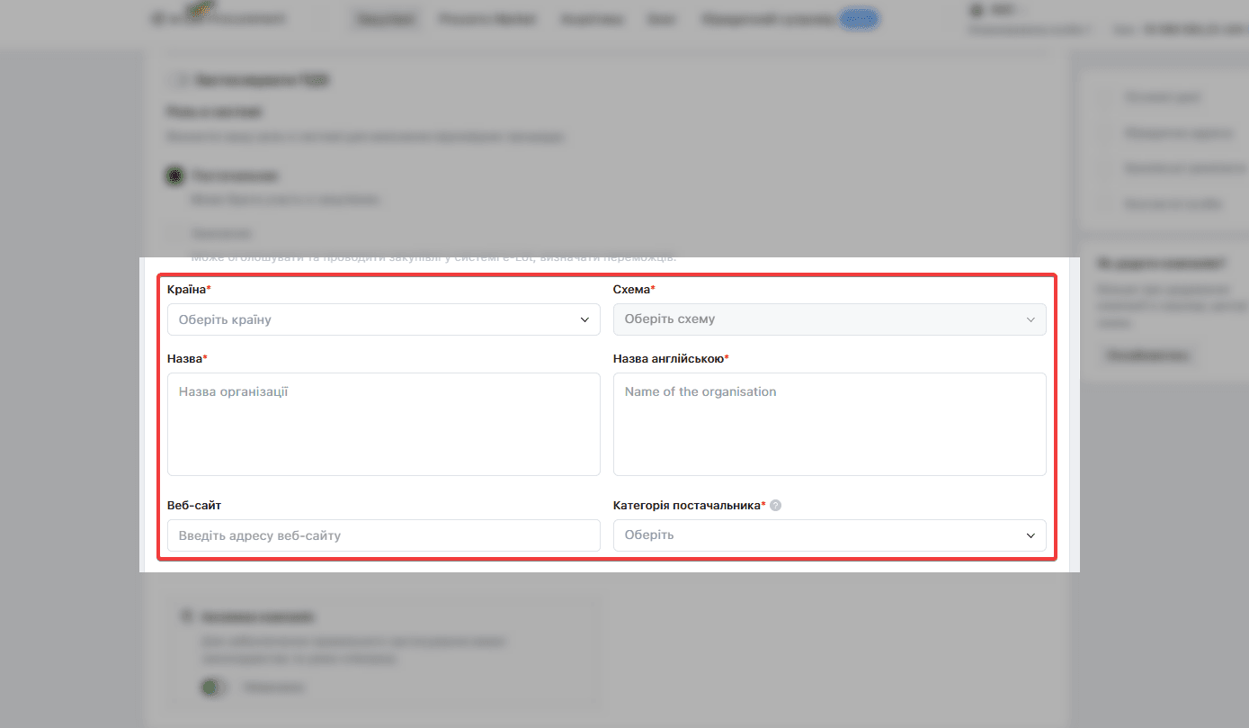Click the chevron arrow in the Схема field
The width and height of the screenshot is (1249, 728).
point(1031,319)
